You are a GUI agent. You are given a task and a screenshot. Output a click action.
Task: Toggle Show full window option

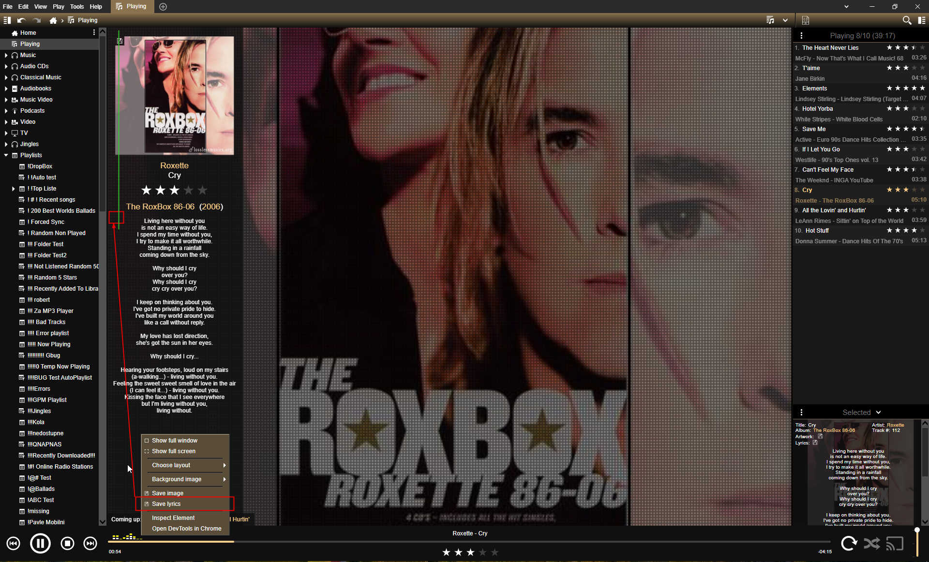(x=175, y=441)
